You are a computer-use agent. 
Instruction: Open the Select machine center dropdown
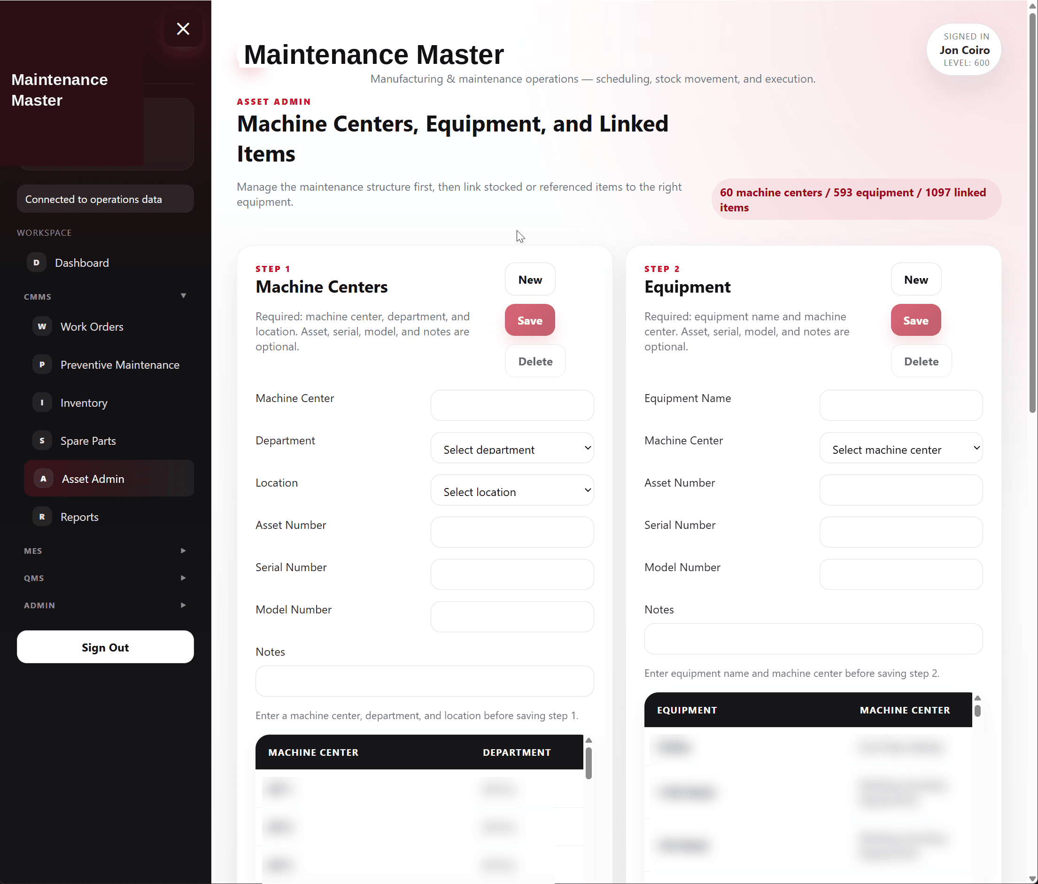point(901,448)
